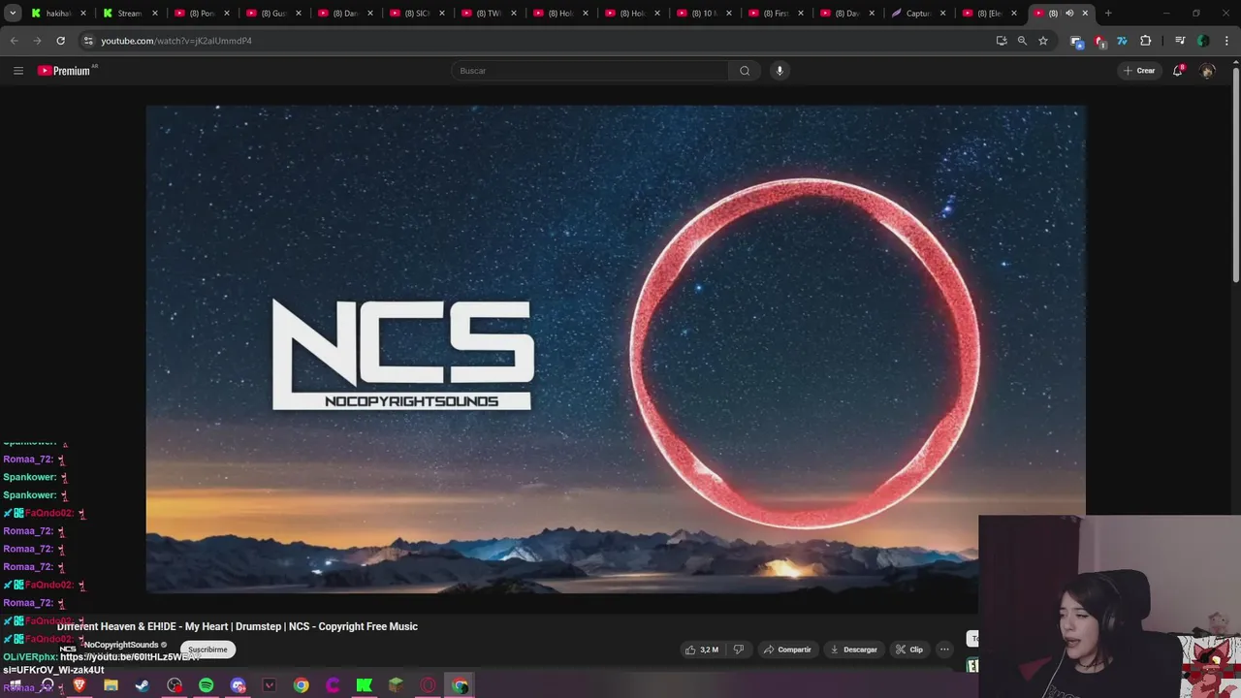This screenshot has height=698, width=1241.
Task: Like the video with 3,2 M likes
Action: 701,650
